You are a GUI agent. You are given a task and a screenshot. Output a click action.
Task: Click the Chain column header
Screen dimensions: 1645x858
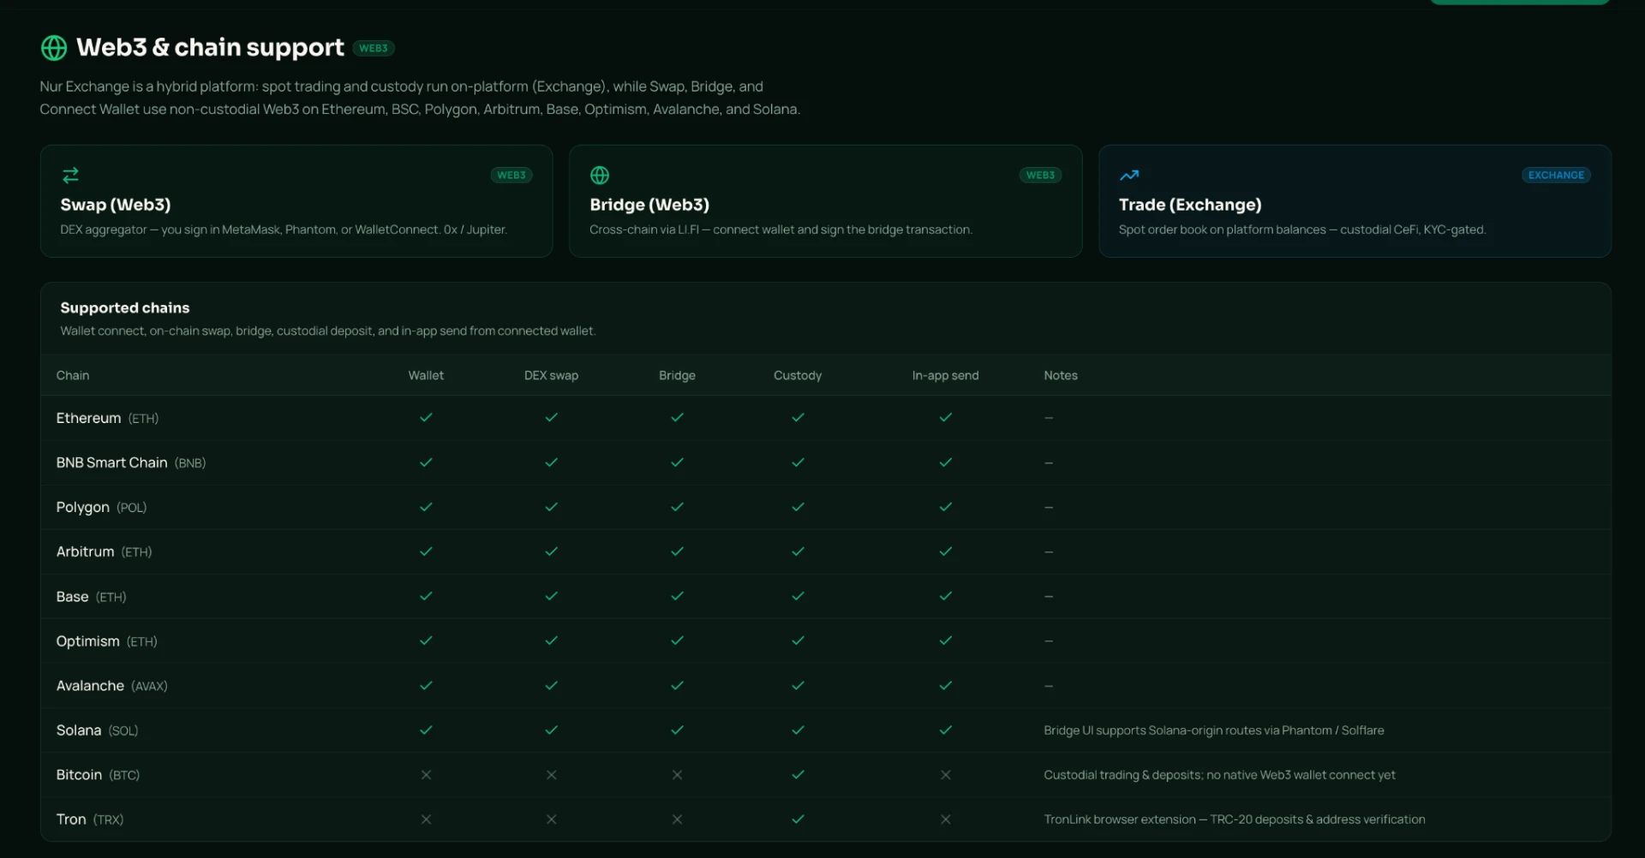tap(73, 375)
